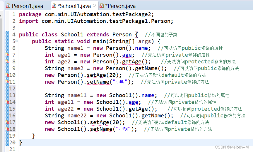Click the Java file icon on Person.java tab
Image resolution: width=253 pixels, height=152 pixels.
(x=102, y=6)
